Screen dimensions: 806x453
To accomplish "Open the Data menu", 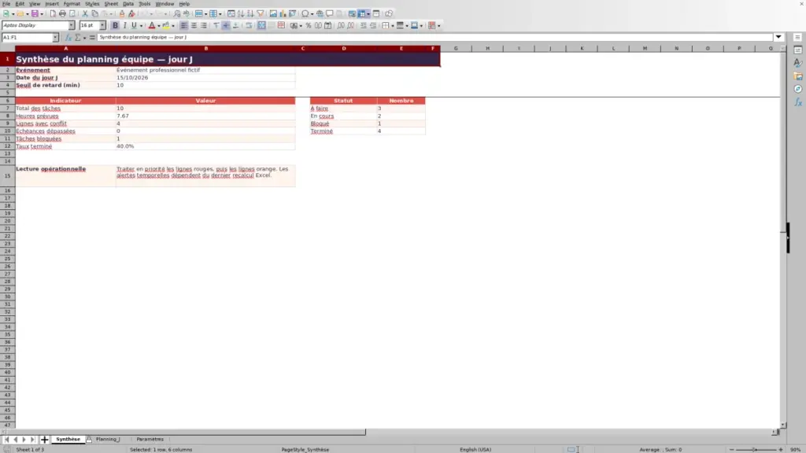I will [x=128, y=4].
